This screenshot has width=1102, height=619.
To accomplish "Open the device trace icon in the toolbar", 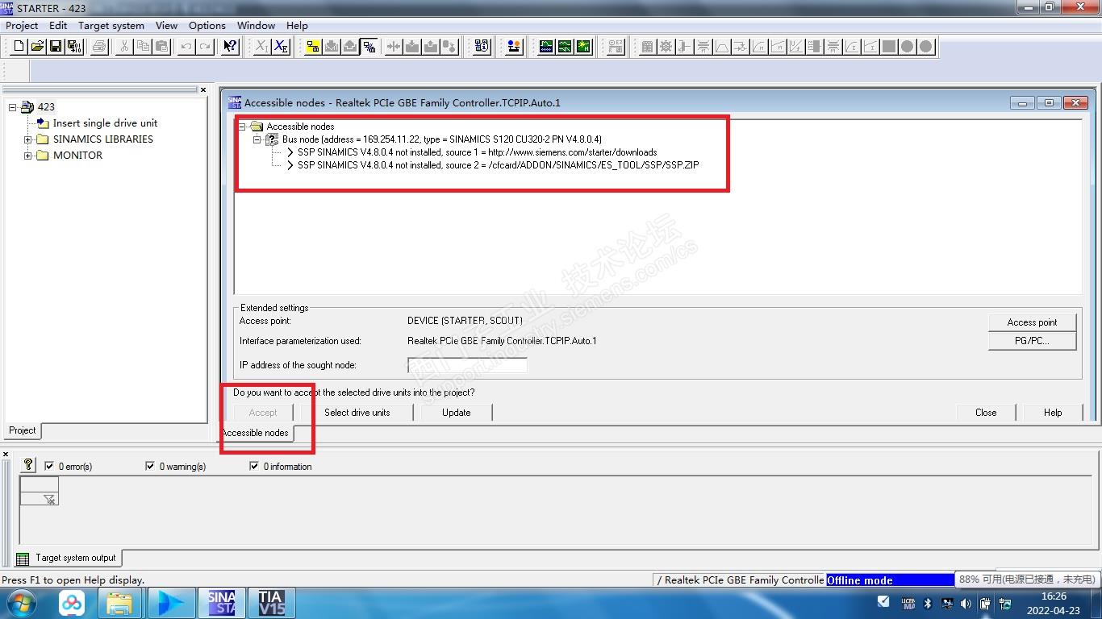I will (546, 47).
